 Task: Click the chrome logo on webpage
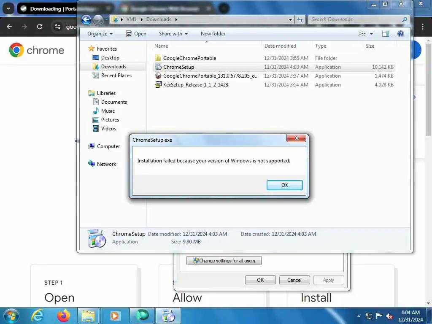(x=36, y=50)
